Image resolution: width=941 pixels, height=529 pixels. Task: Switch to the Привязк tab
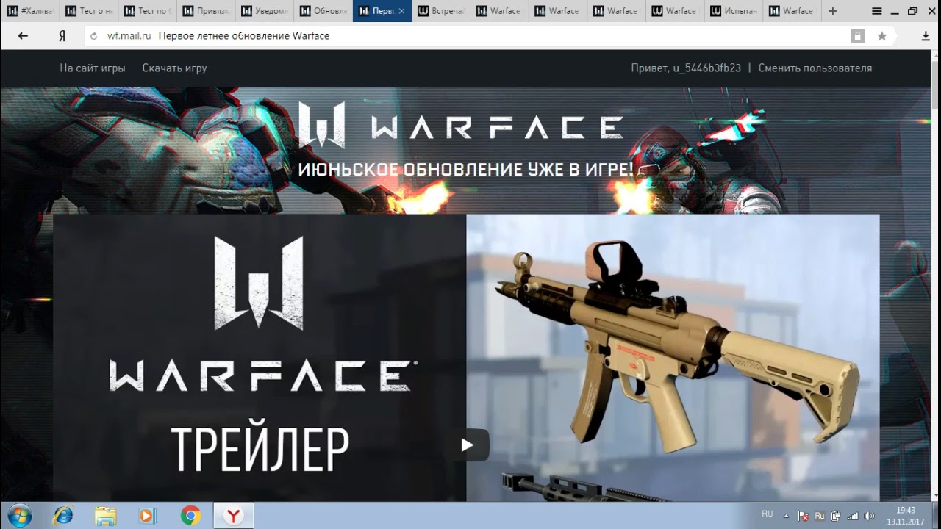pyautogui.click(x=206, y=11)
